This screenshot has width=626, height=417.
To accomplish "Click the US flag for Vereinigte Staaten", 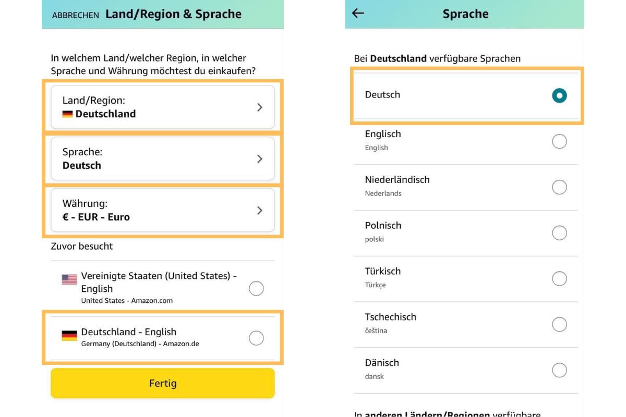I will point(68,279).
